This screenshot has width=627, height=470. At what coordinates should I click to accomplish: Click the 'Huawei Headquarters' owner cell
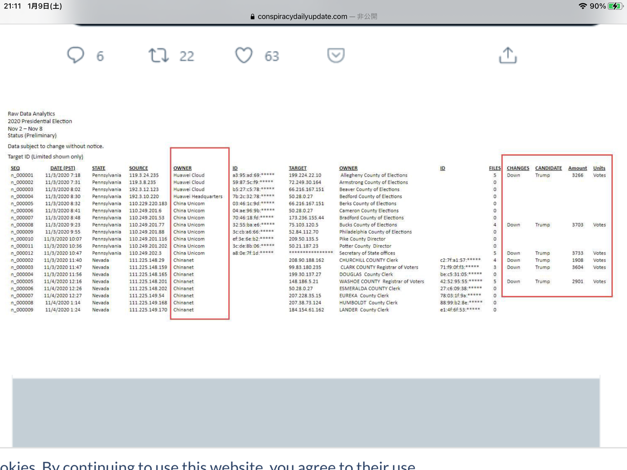pyautogui.click(x=198, y=196)
